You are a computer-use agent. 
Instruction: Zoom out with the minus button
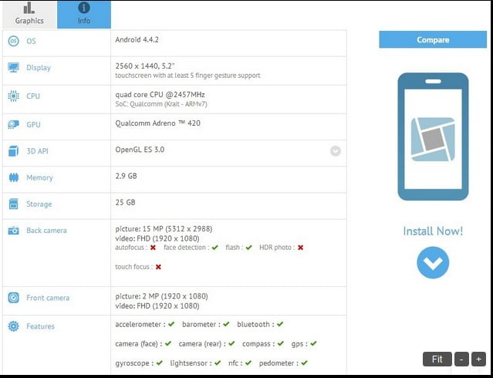[461, 359]
